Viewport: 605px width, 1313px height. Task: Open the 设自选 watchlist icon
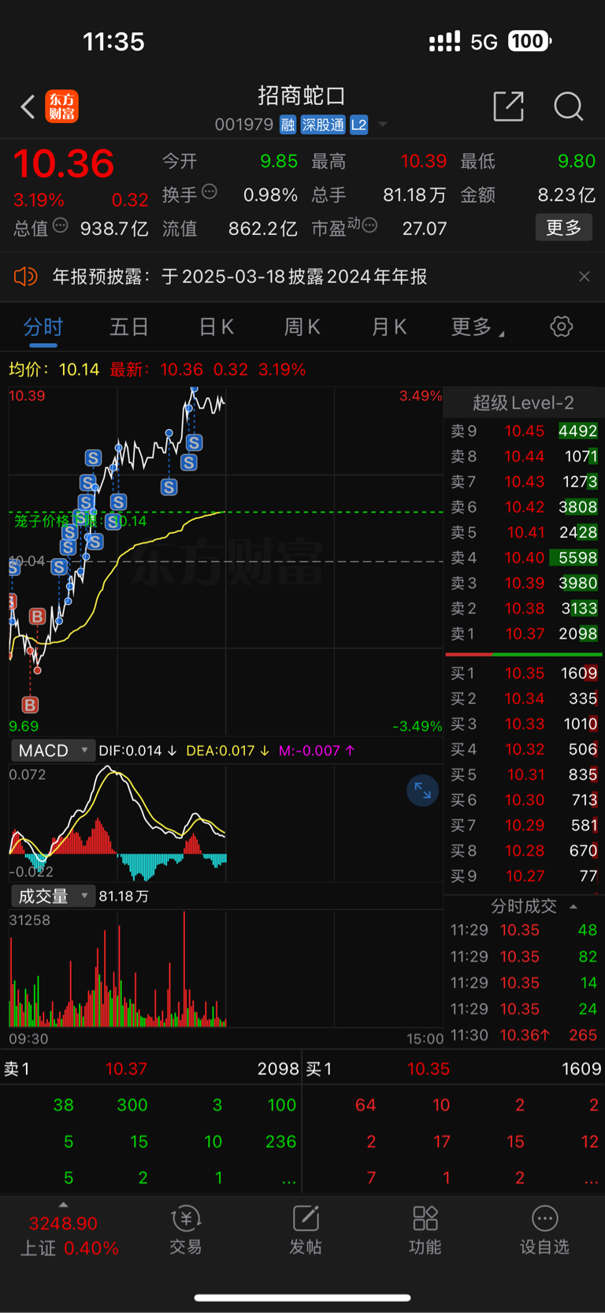[x=544, y=1229]
